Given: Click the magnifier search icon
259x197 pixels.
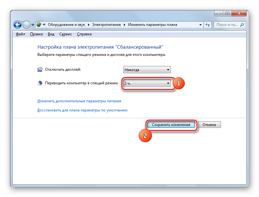Looking at the screenshot, I should click(242, 25).
